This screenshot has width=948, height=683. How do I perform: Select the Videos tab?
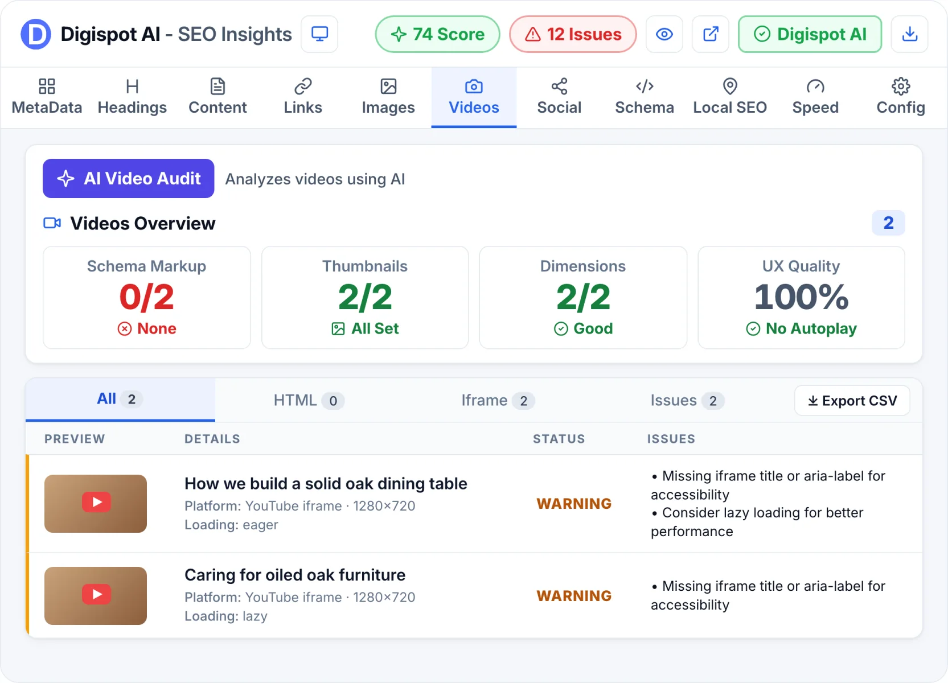pos(474,97)
